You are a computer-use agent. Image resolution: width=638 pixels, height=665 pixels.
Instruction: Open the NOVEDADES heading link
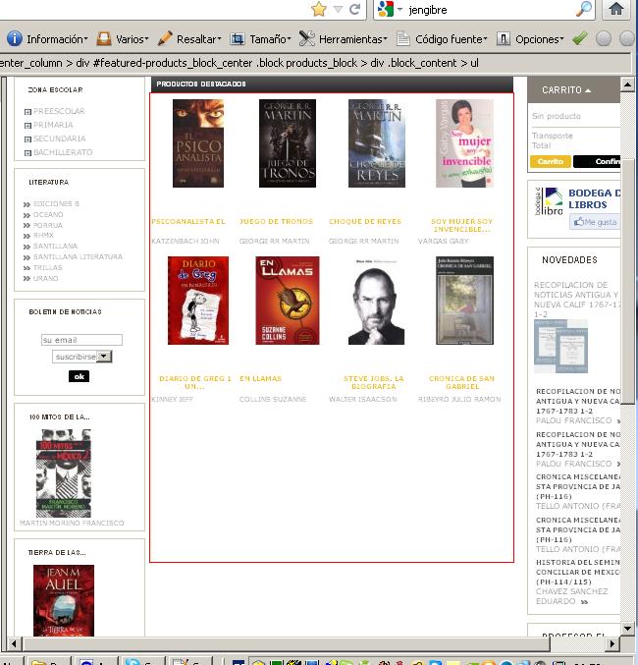569,260
